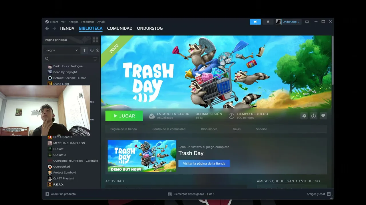This screenshot has height=205, width=366.
Task: Open the Productos menu
Action: click(x=87, y=22)
